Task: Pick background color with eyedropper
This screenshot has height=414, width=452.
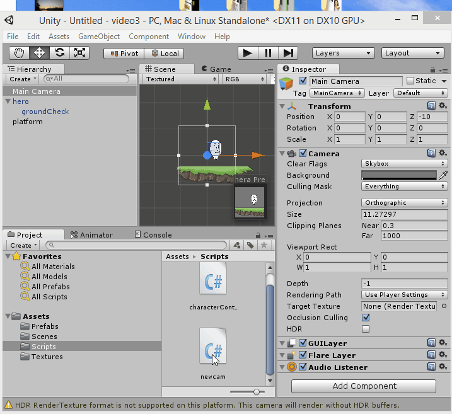Action: coord(443,175)
